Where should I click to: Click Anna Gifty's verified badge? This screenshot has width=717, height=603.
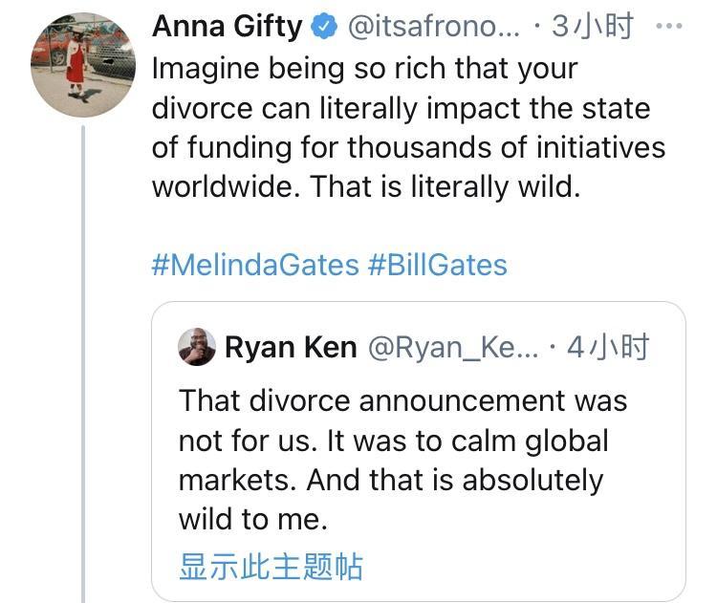[325, 29]
